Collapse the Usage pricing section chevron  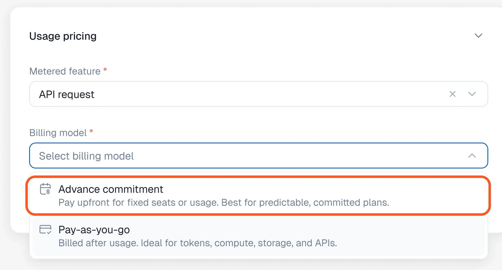click(478, 36)
